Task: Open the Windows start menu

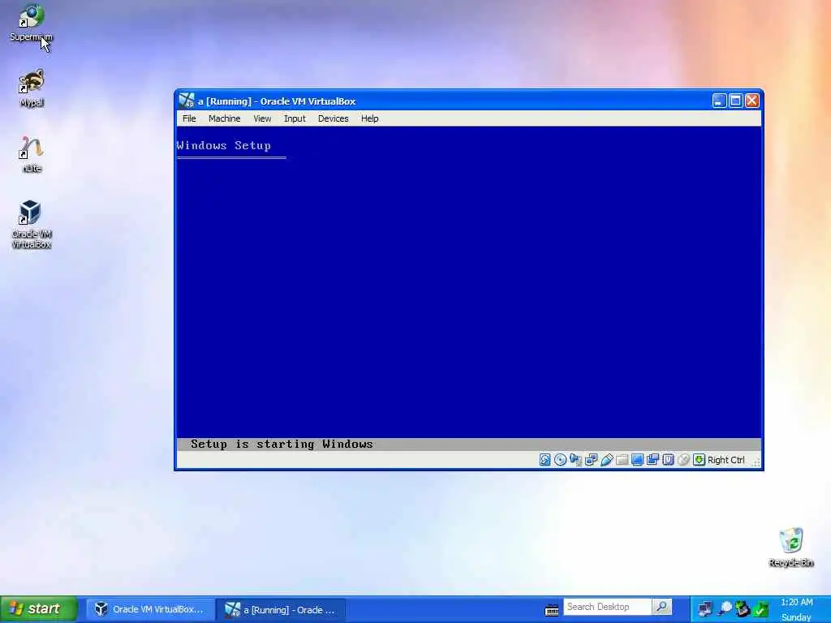Action: 38,608
